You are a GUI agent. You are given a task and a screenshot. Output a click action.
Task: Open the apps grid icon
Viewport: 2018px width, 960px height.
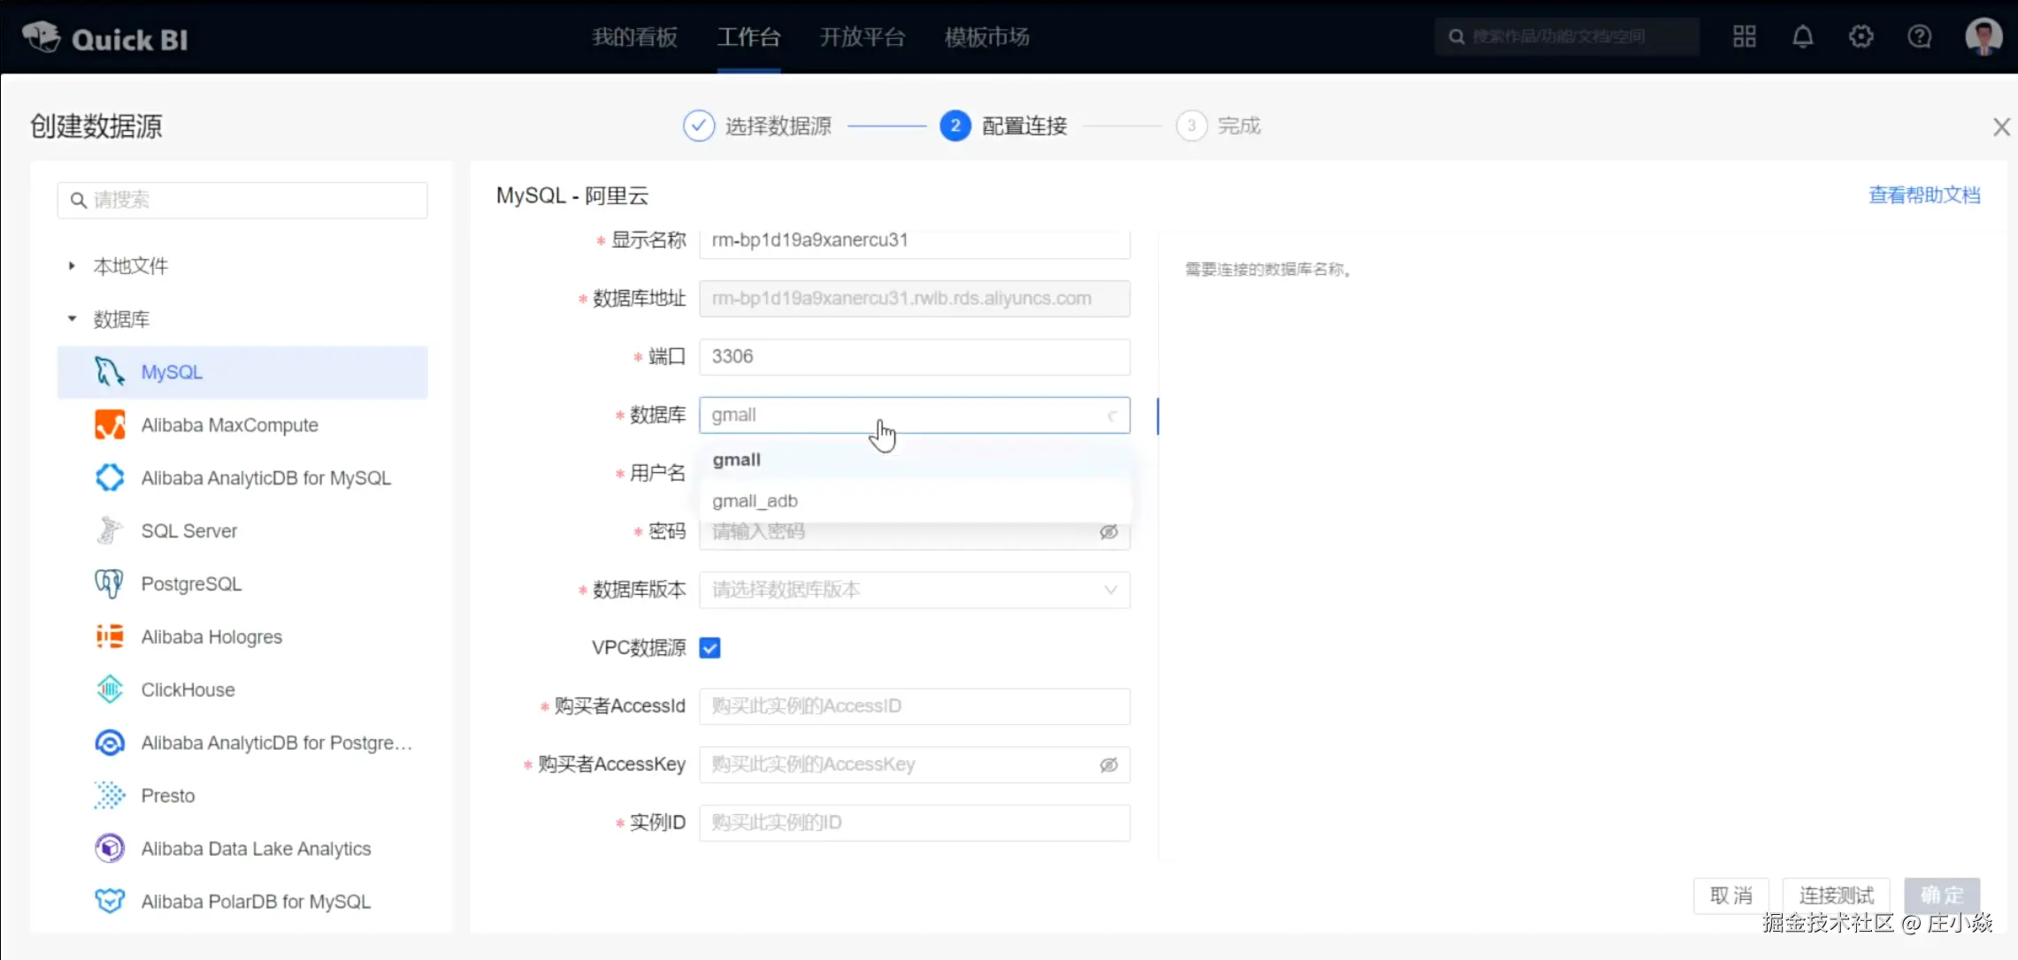1744,37
